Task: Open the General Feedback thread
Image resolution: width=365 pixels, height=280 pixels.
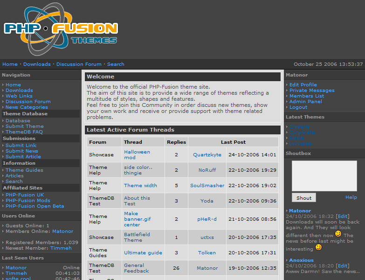Action: click(x=136, y=268)
